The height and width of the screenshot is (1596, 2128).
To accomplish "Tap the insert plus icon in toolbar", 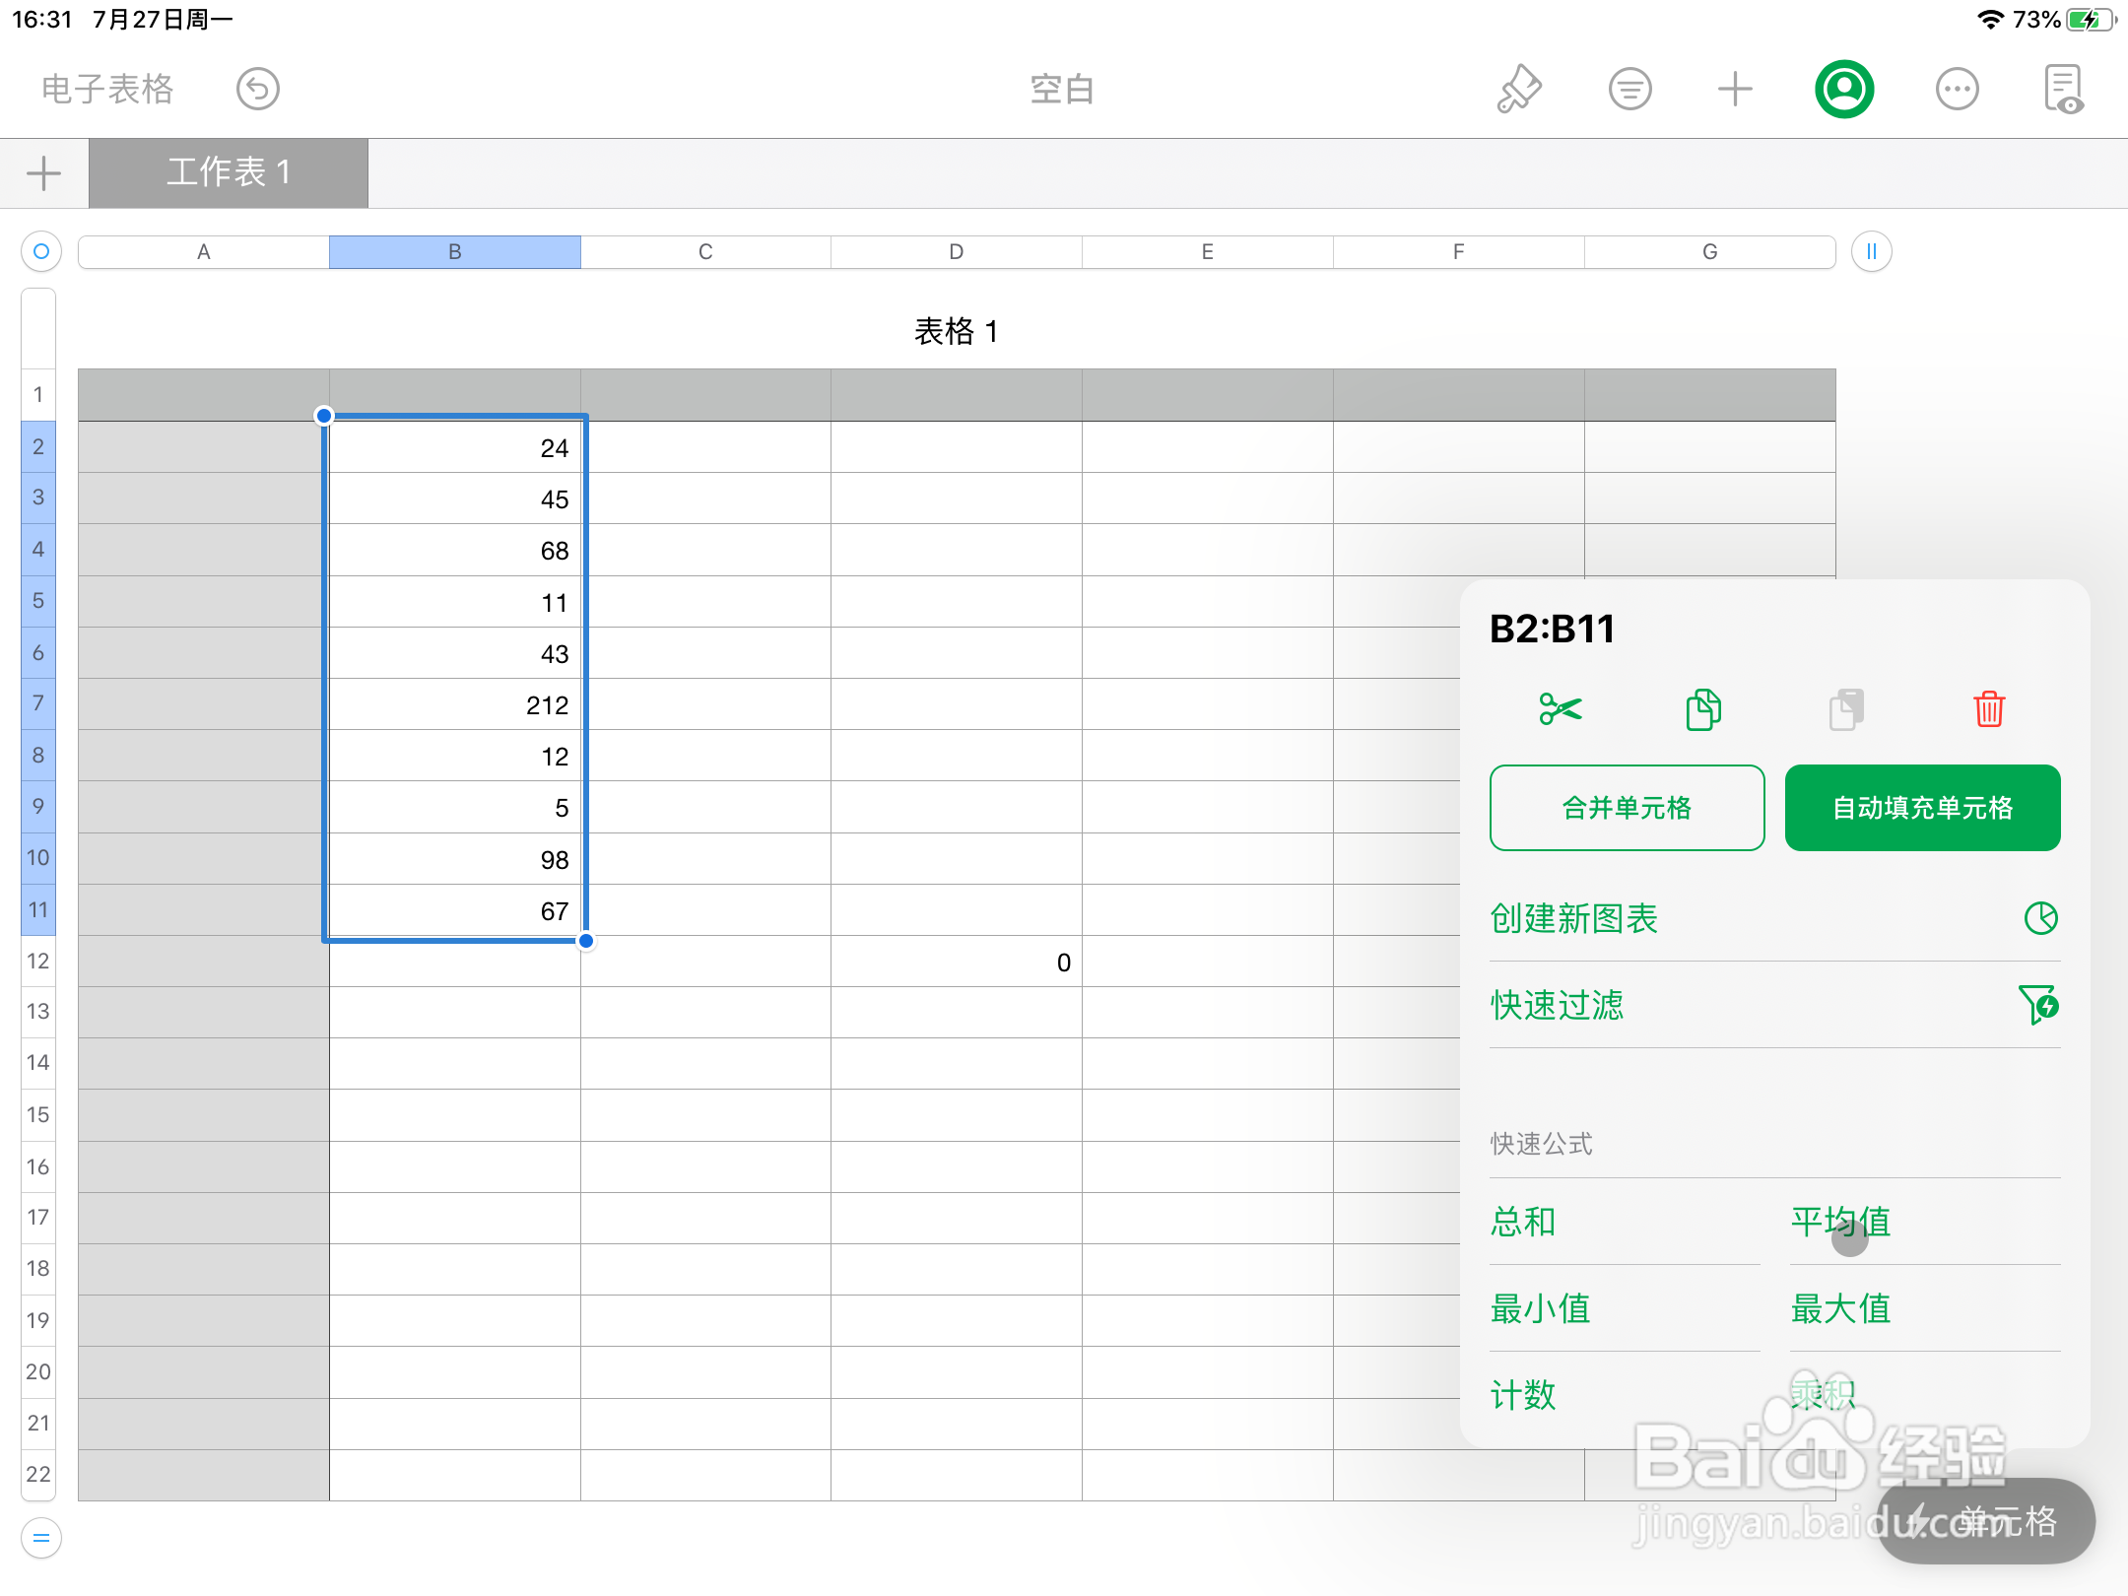I will click(1735, 89).
